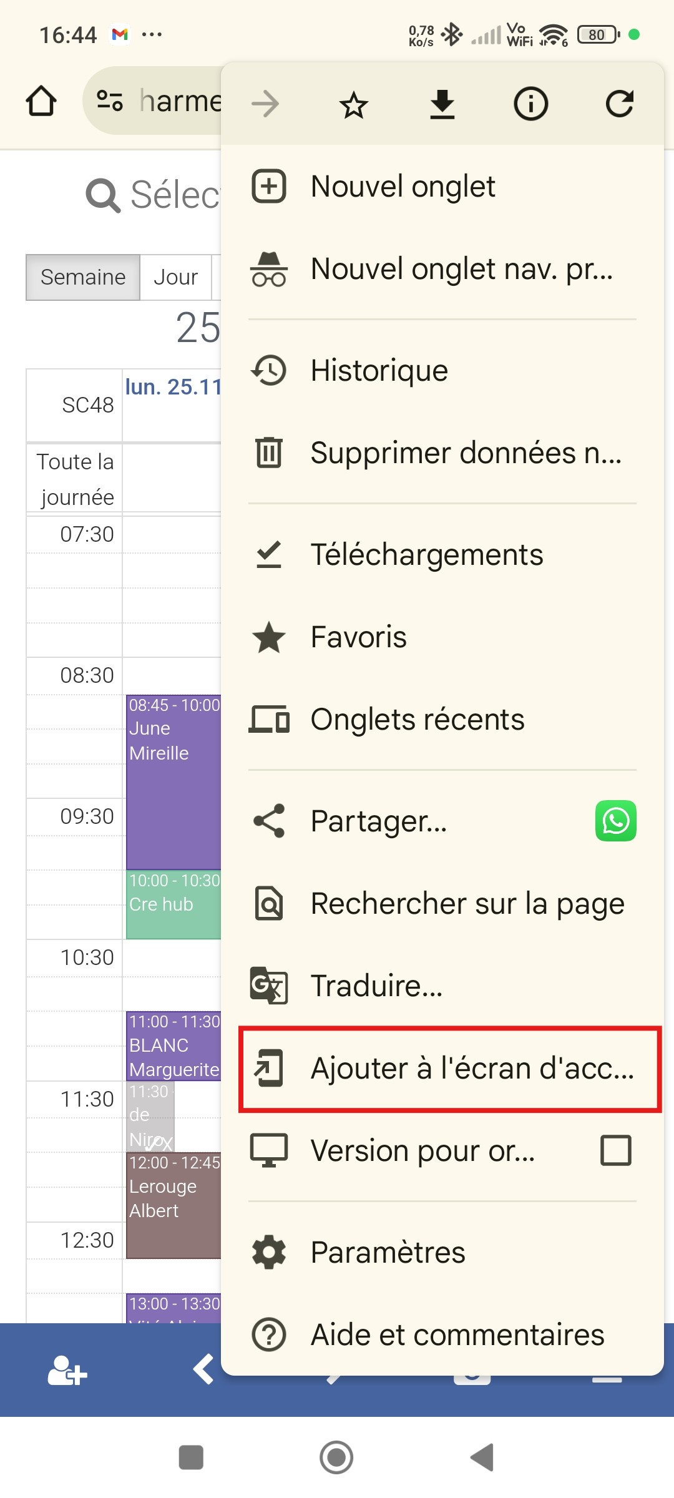The image size is (674, 1498).
Task: Click the add user icon
Action: (x=67, y=1371)
